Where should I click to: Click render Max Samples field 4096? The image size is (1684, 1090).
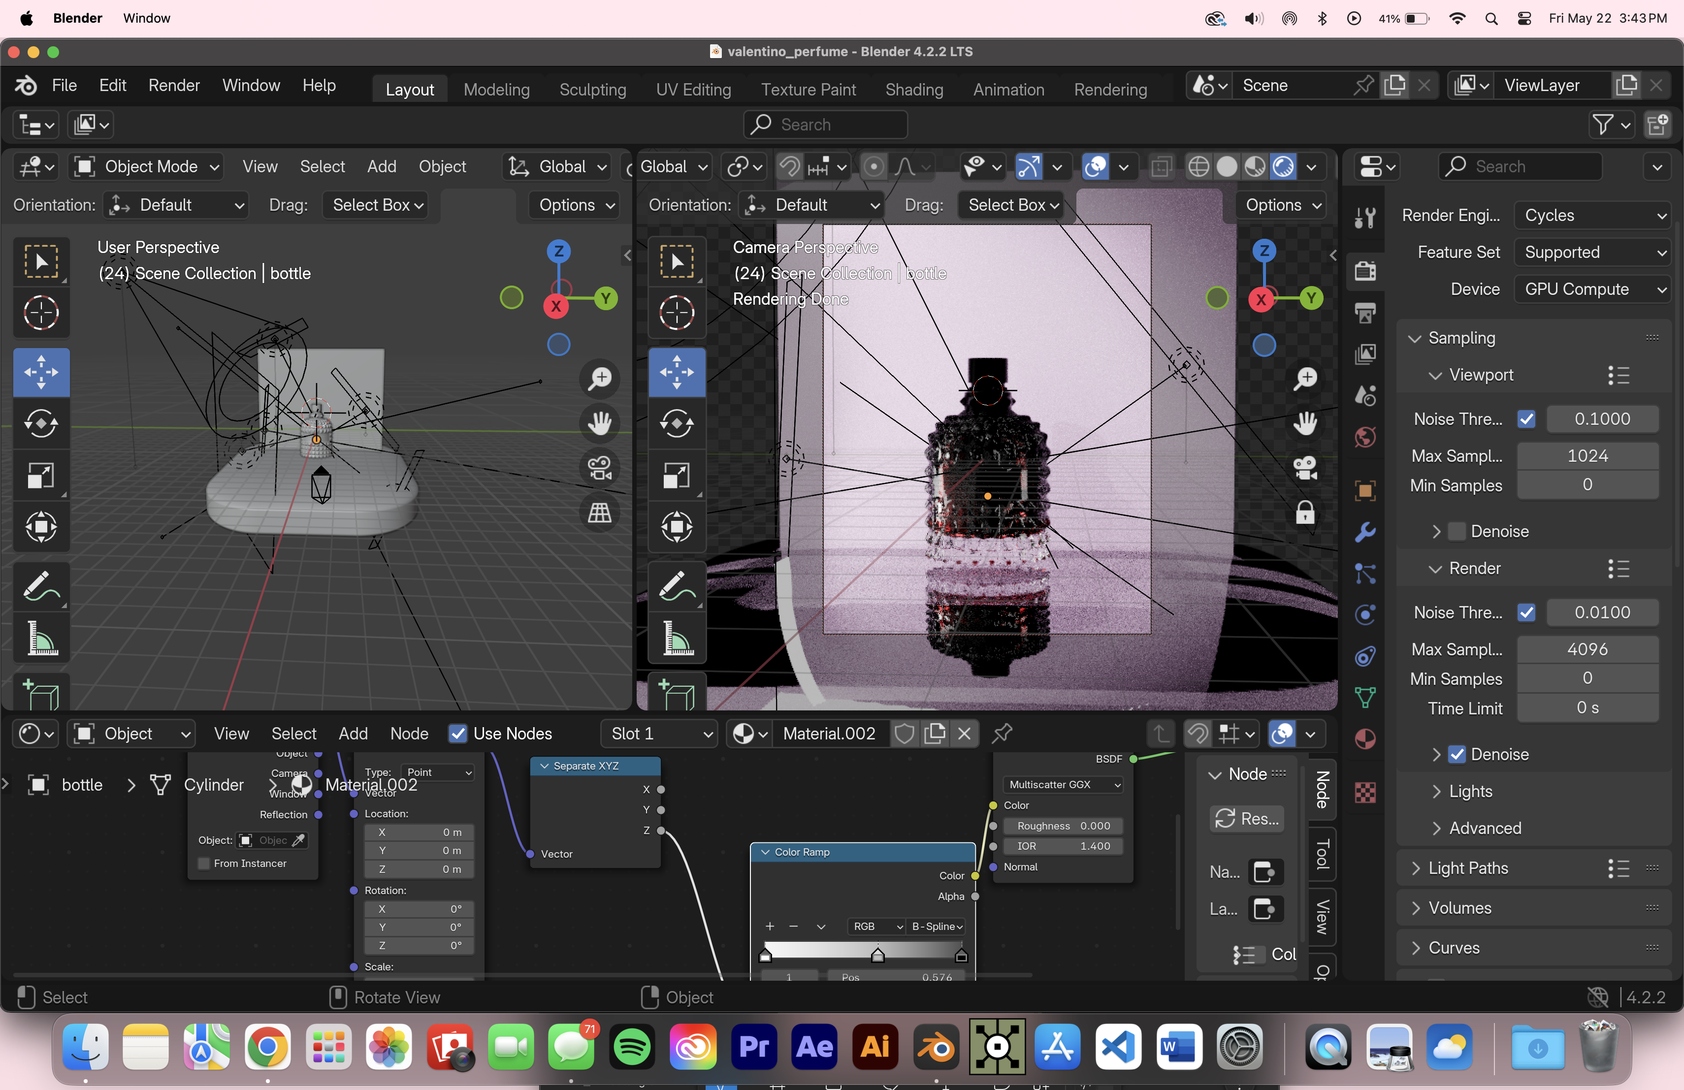click(1588, 649)
